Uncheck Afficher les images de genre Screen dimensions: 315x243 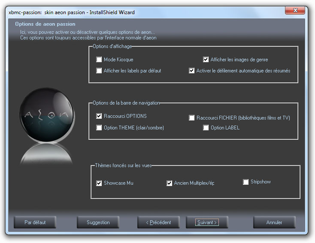click(x=206, y=60)
